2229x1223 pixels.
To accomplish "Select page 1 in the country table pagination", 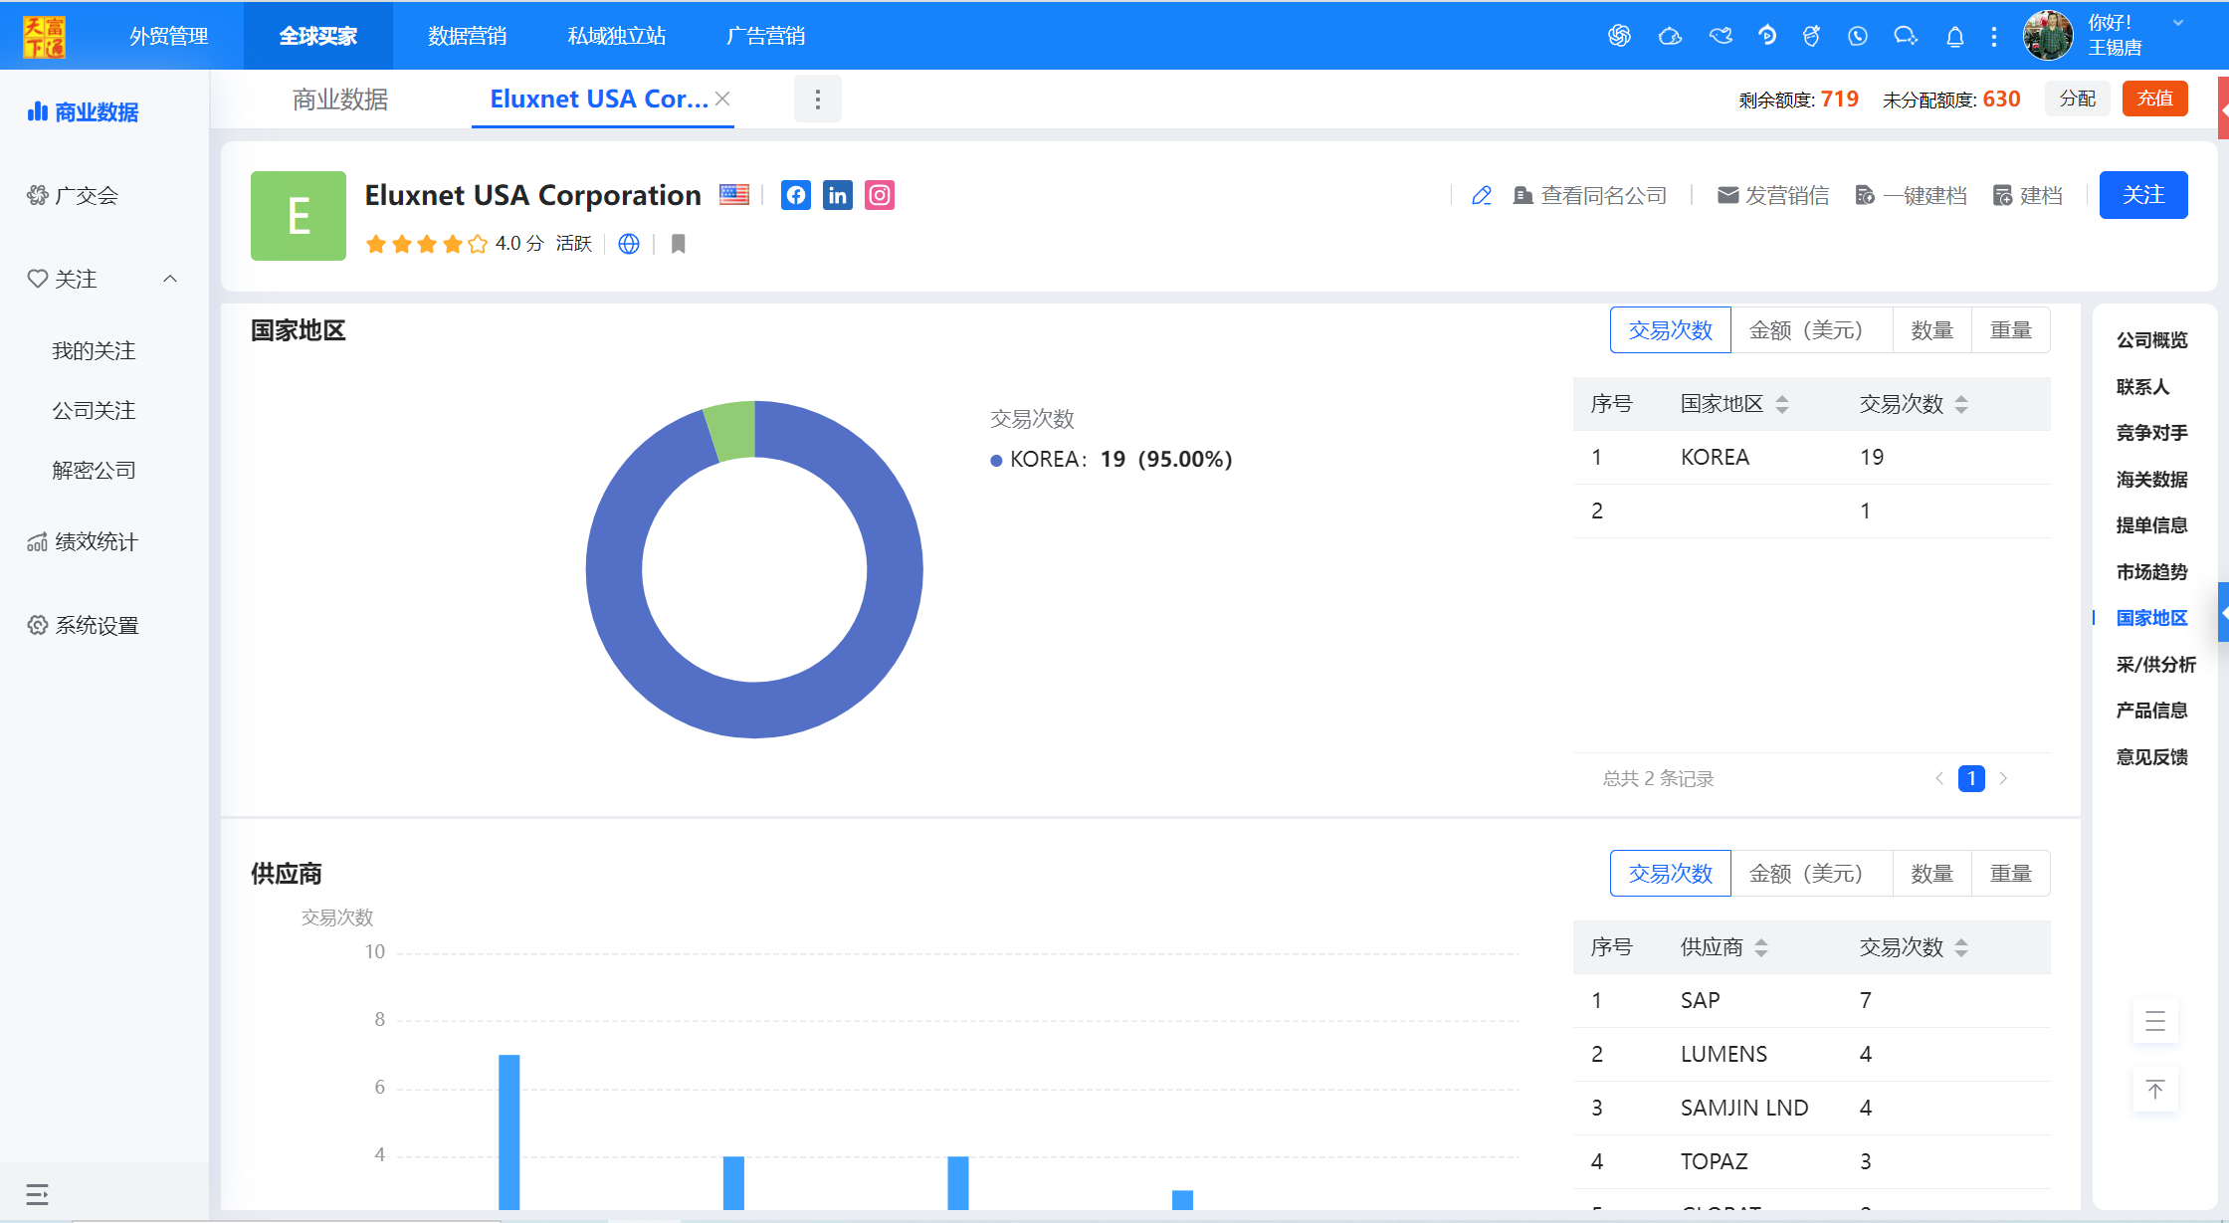I will point(1971,778).
